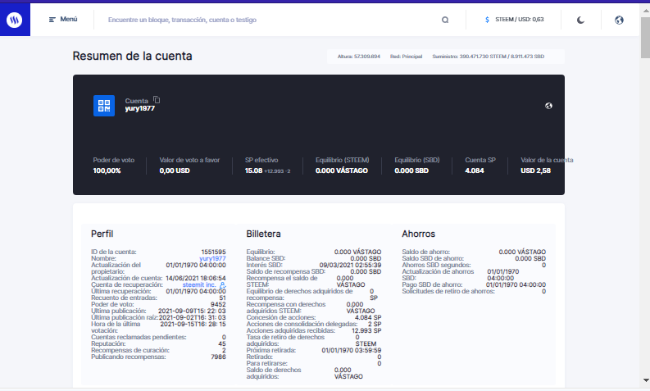Focus the block/transaction search field

(x=266, y=20)
